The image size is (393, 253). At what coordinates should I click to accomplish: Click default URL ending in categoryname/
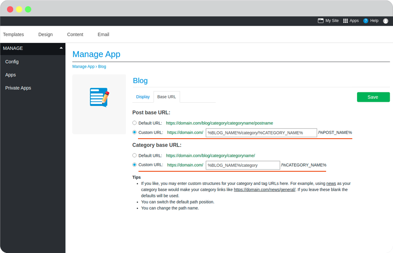(x=211, y=155)
